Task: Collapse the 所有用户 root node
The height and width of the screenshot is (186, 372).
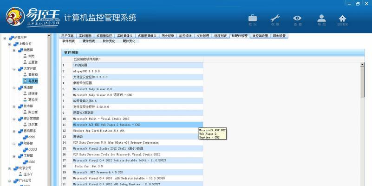Action: click(5, 38)
